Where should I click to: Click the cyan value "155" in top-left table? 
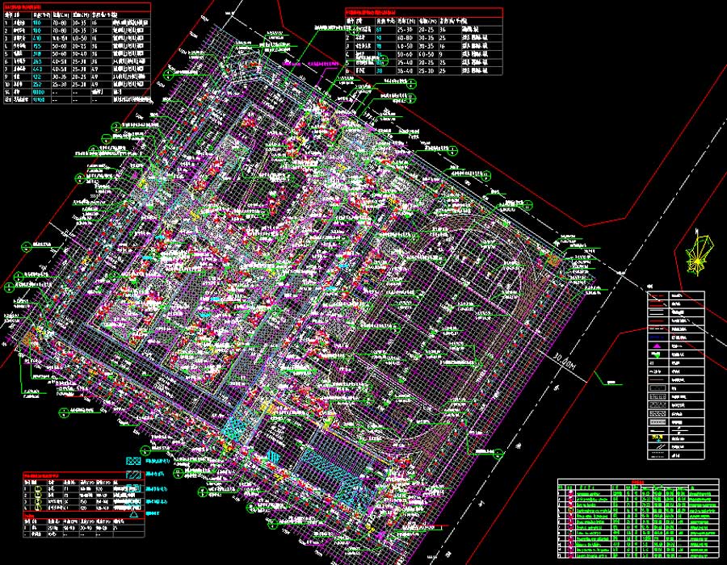click(37, 46)
